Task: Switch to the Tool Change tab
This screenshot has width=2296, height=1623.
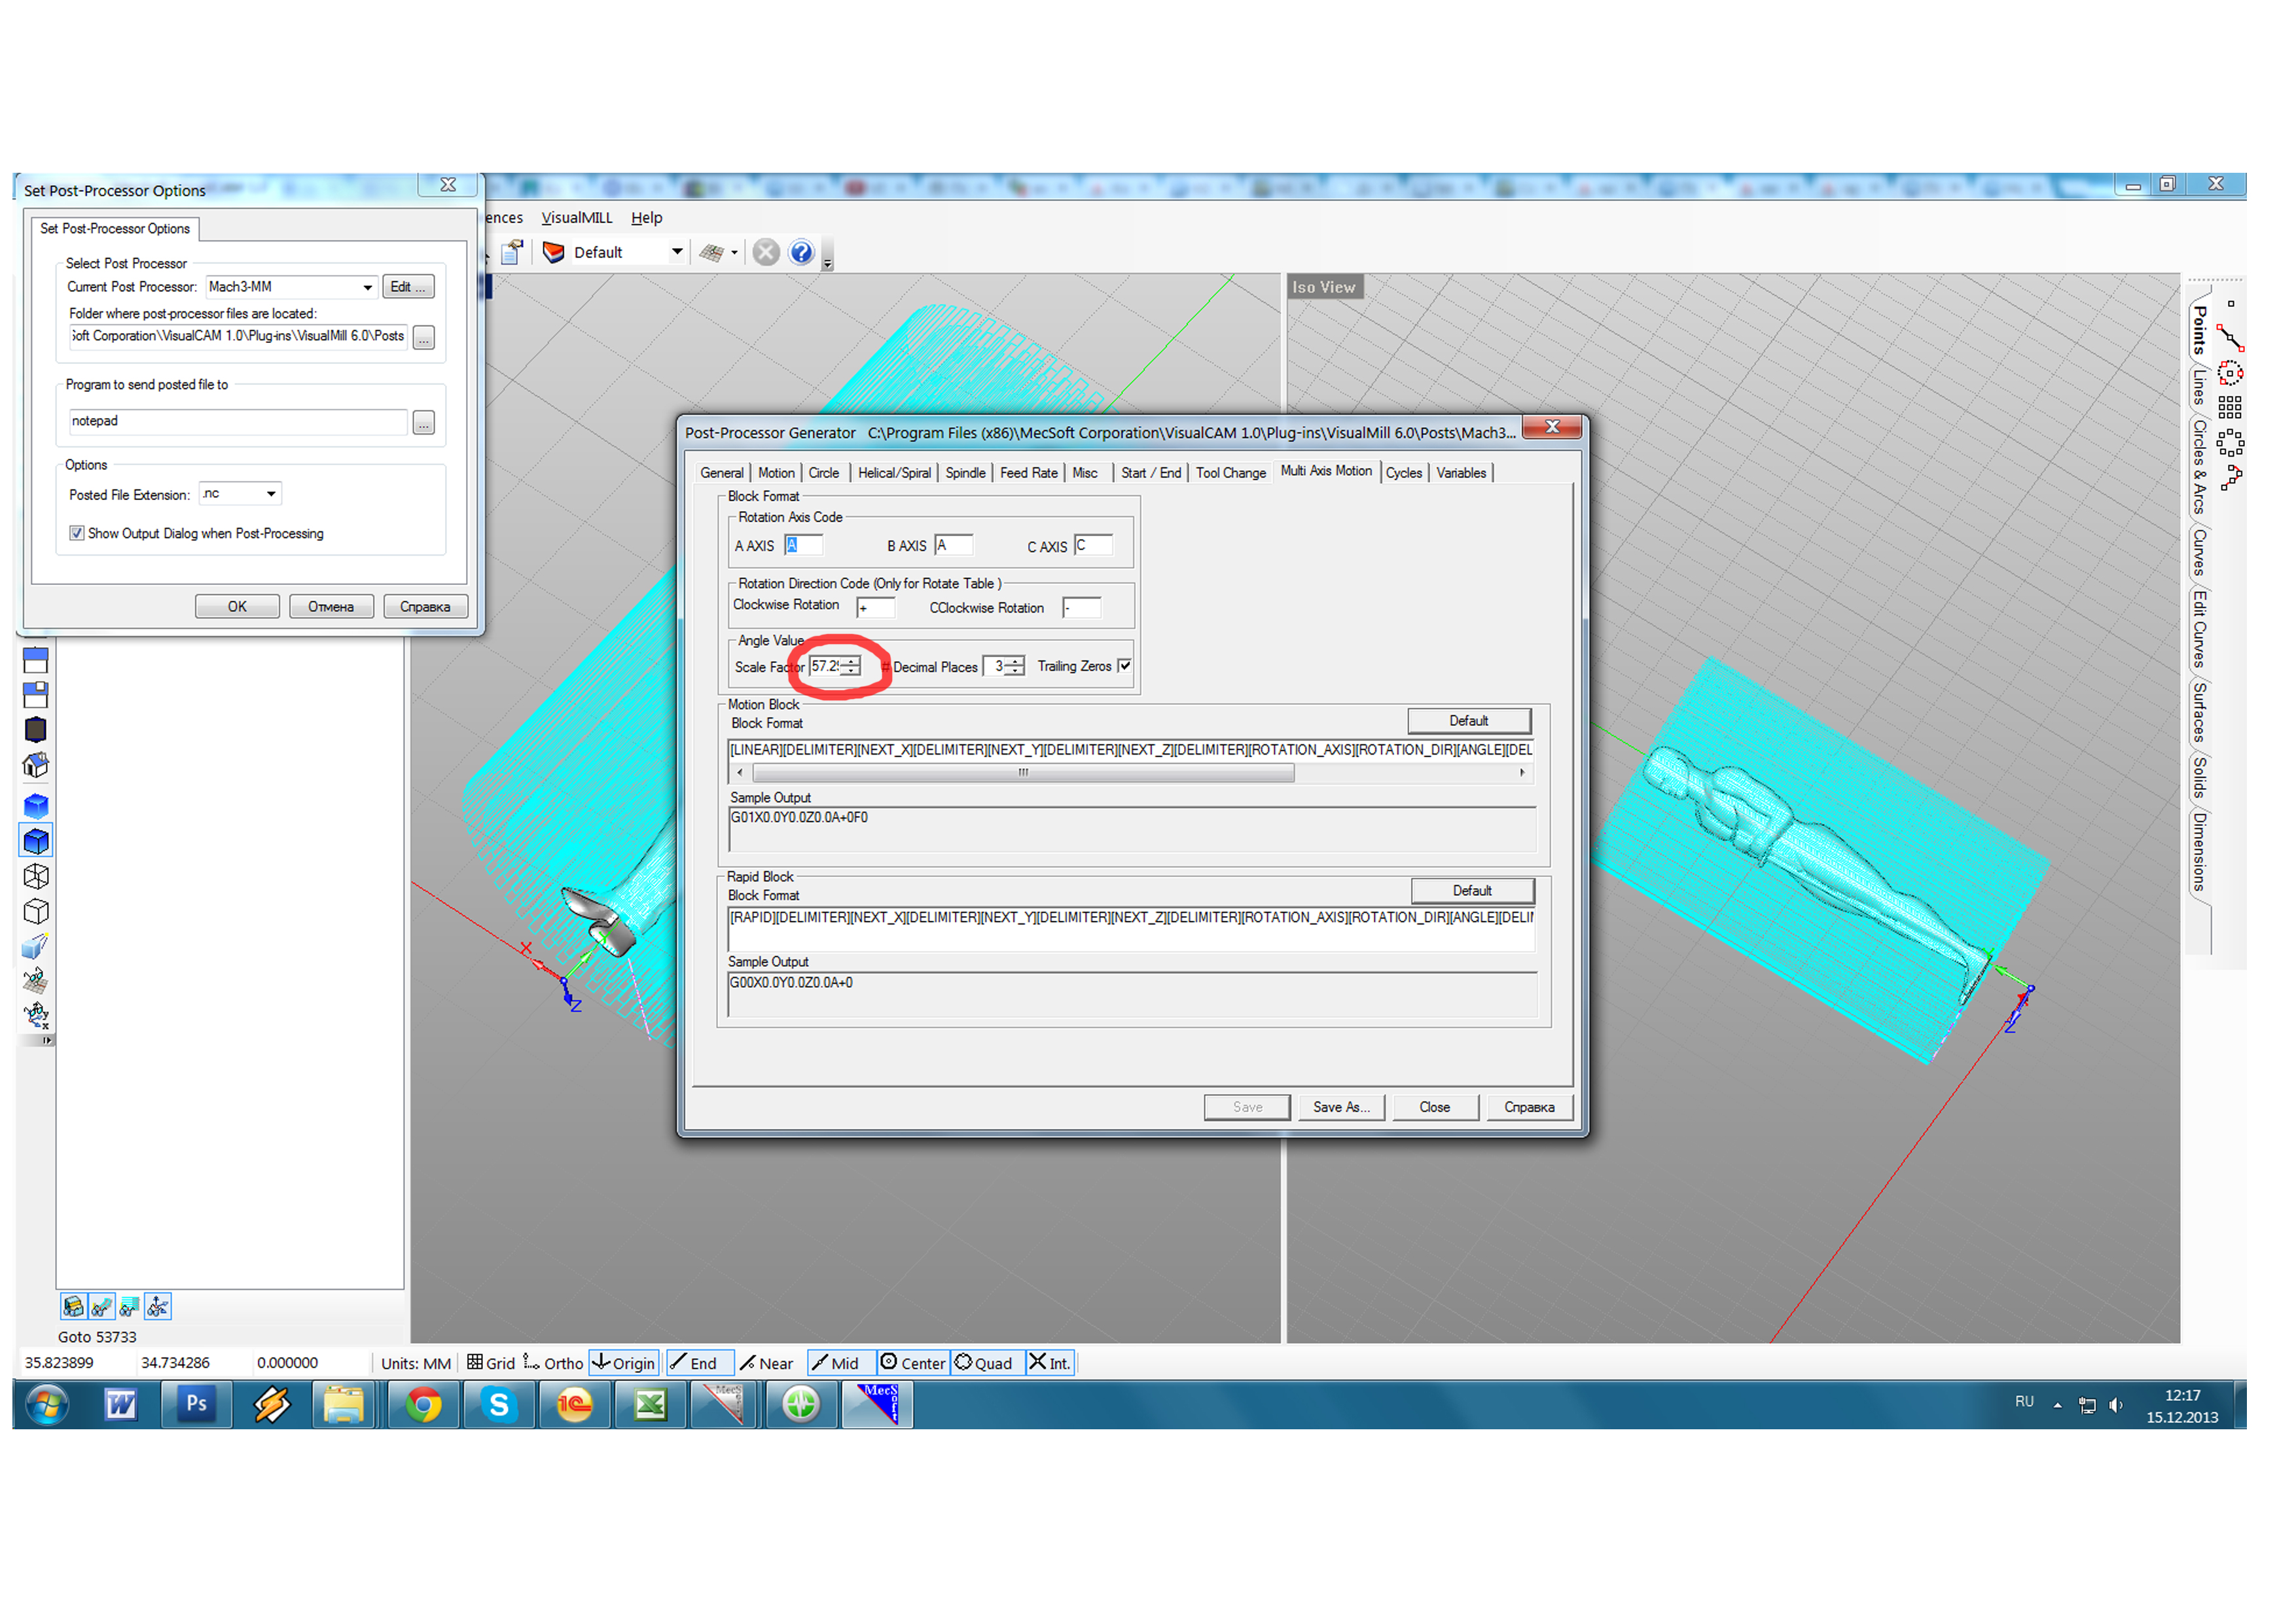Action: click(x=1230, y=473)
